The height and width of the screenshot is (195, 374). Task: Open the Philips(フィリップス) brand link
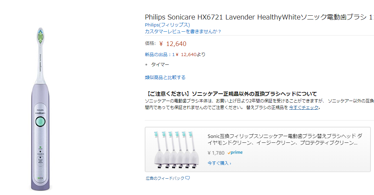[x=167, y=25]
